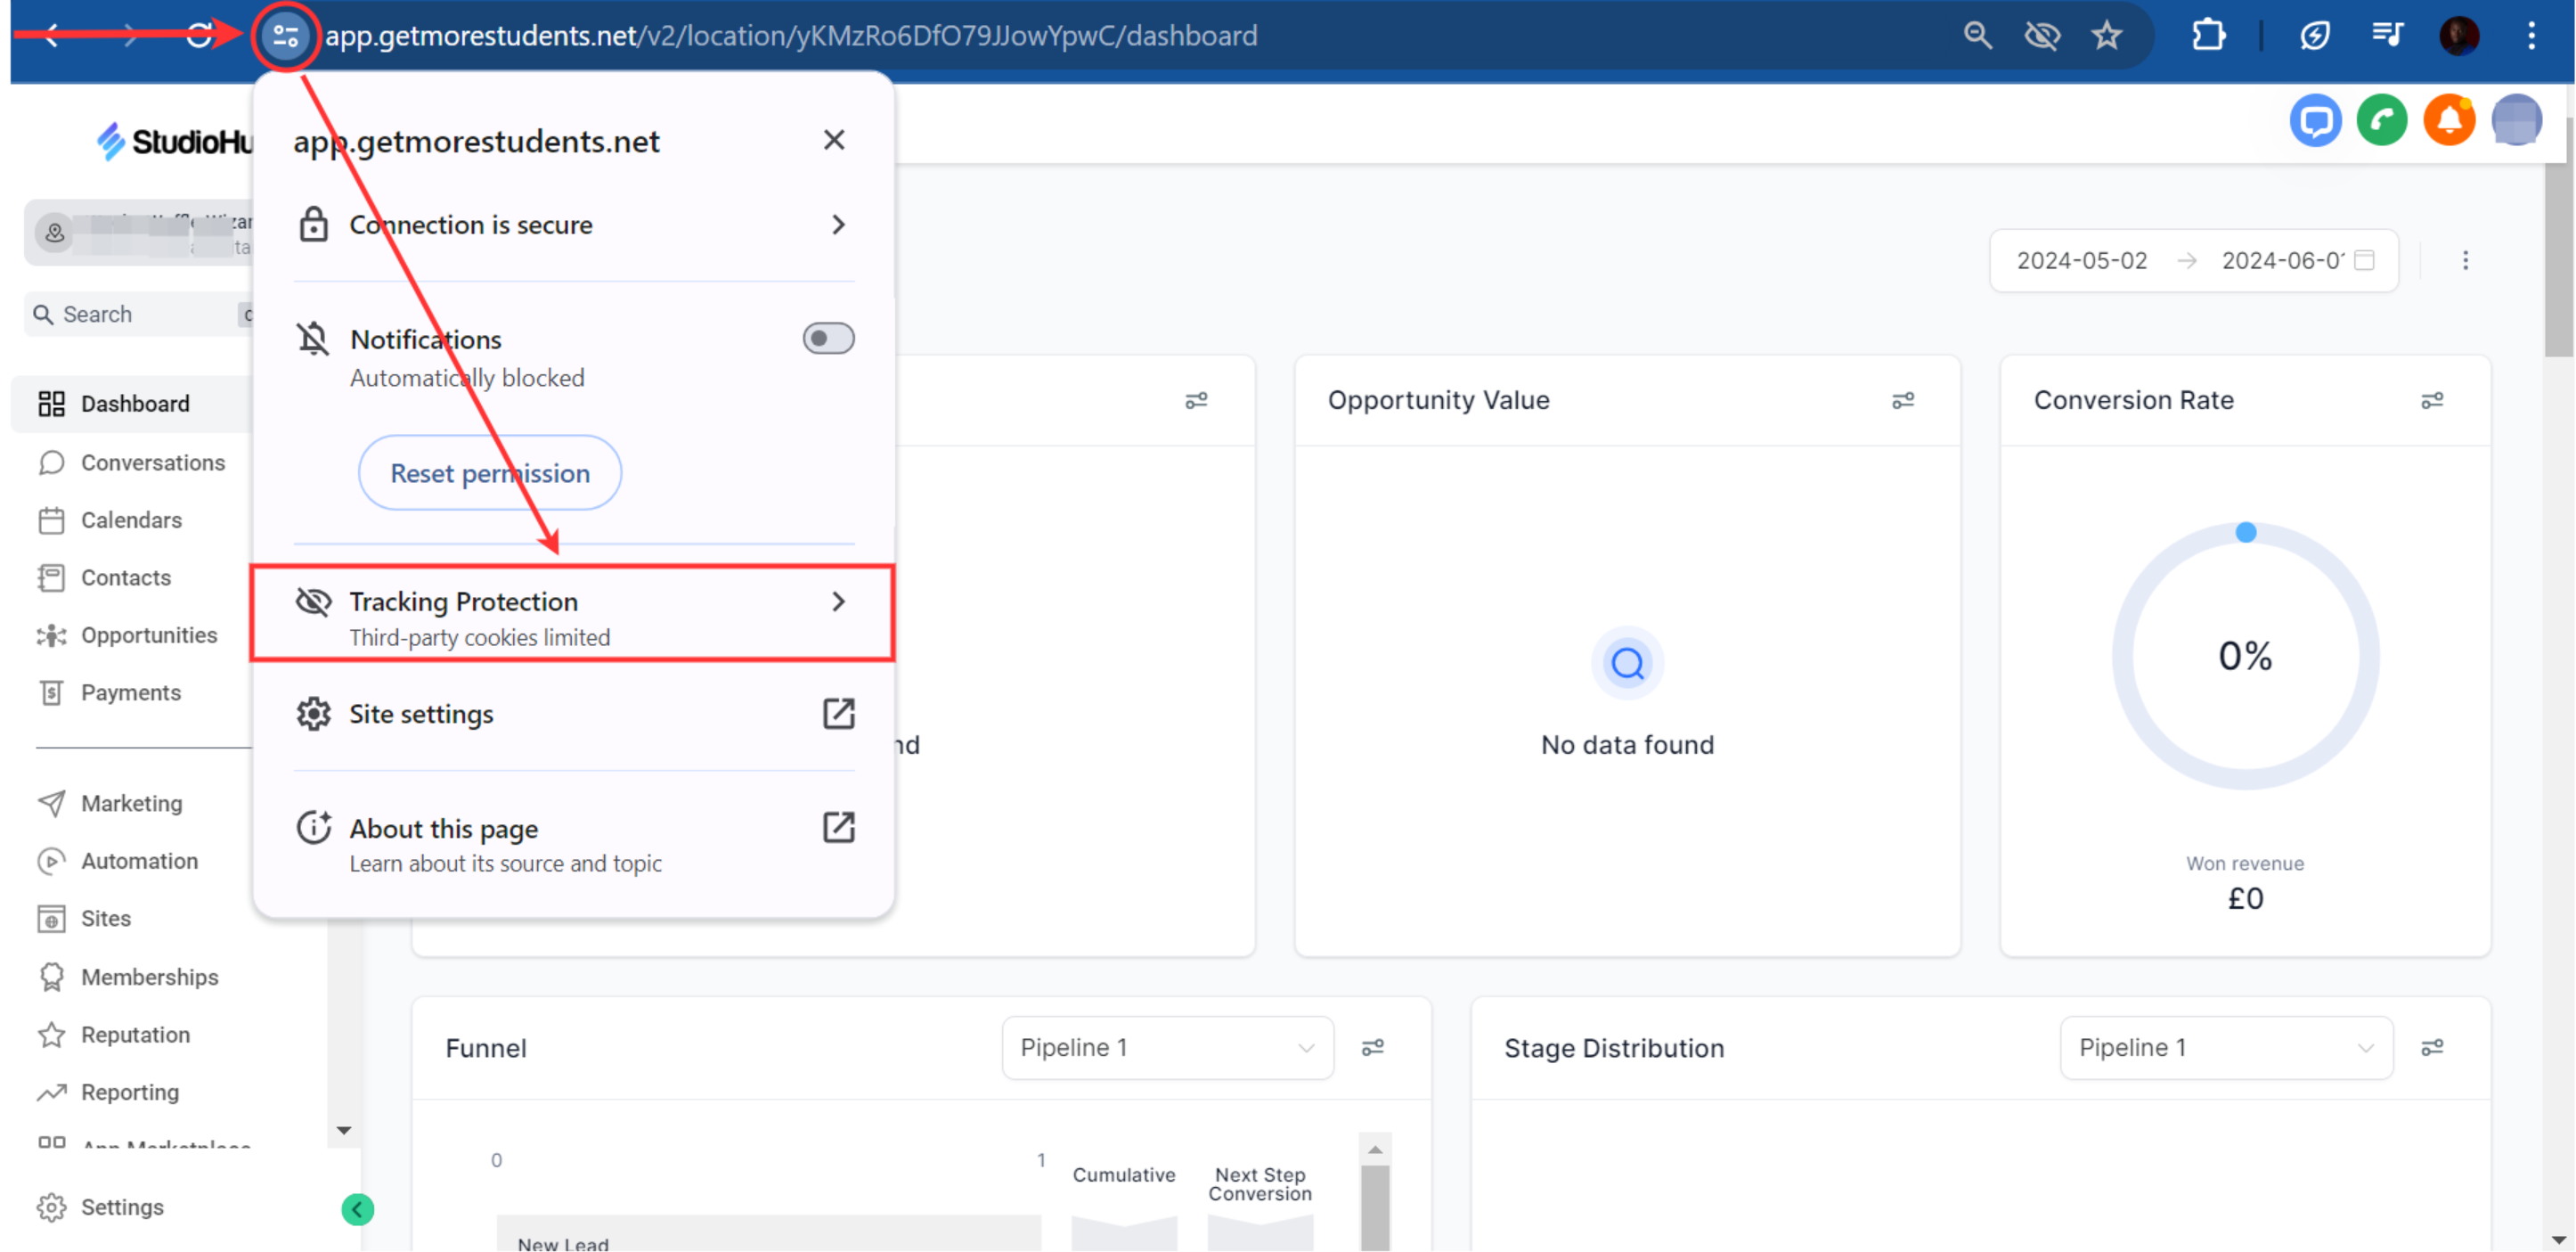
Task: Bookmark this page with the star icon
Action: 2106,37
